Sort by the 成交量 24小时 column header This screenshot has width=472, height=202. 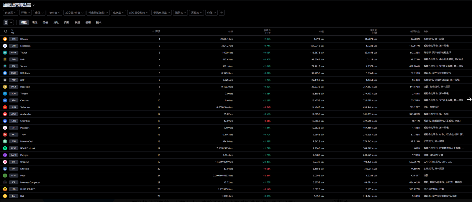[x=373, y=31]
